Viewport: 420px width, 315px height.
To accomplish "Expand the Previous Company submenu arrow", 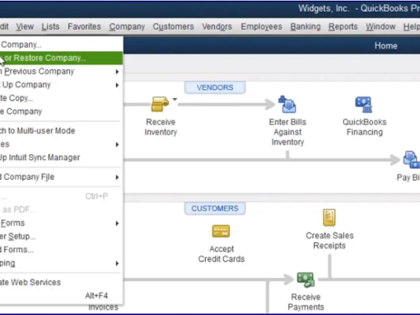I will tap(117, 72).
